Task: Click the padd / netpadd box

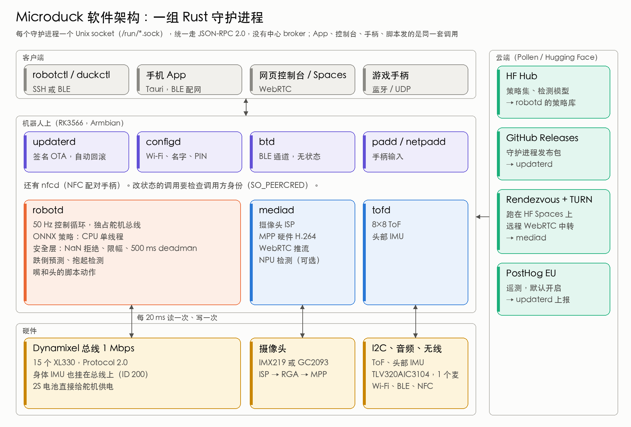Action: 415,152
